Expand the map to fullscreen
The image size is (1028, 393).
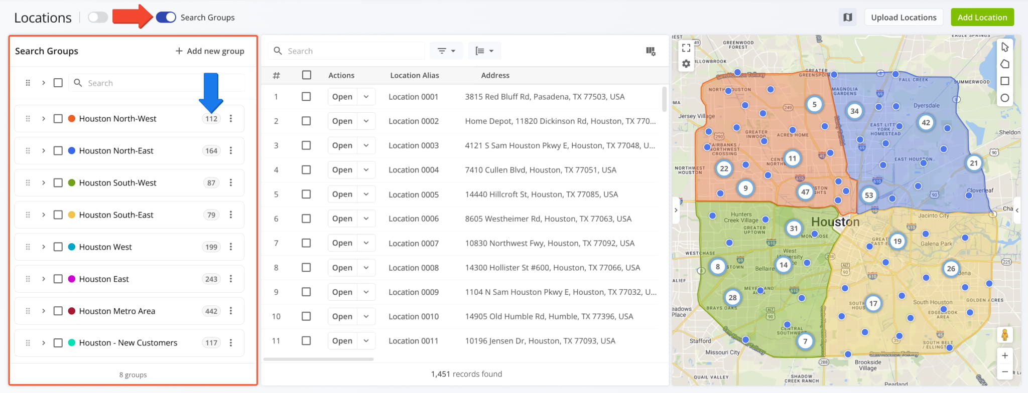(x=686, y=48)
